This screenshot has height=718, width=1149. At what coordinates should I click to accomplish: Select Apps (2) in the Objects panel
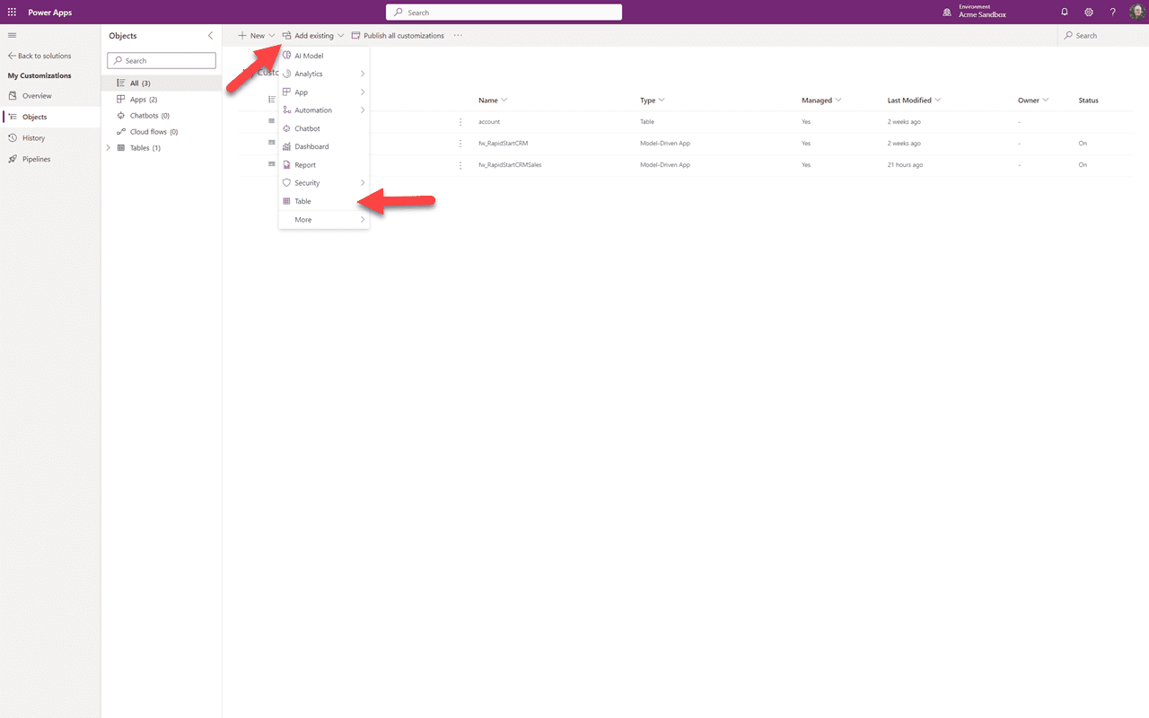[x=141, y=99]
